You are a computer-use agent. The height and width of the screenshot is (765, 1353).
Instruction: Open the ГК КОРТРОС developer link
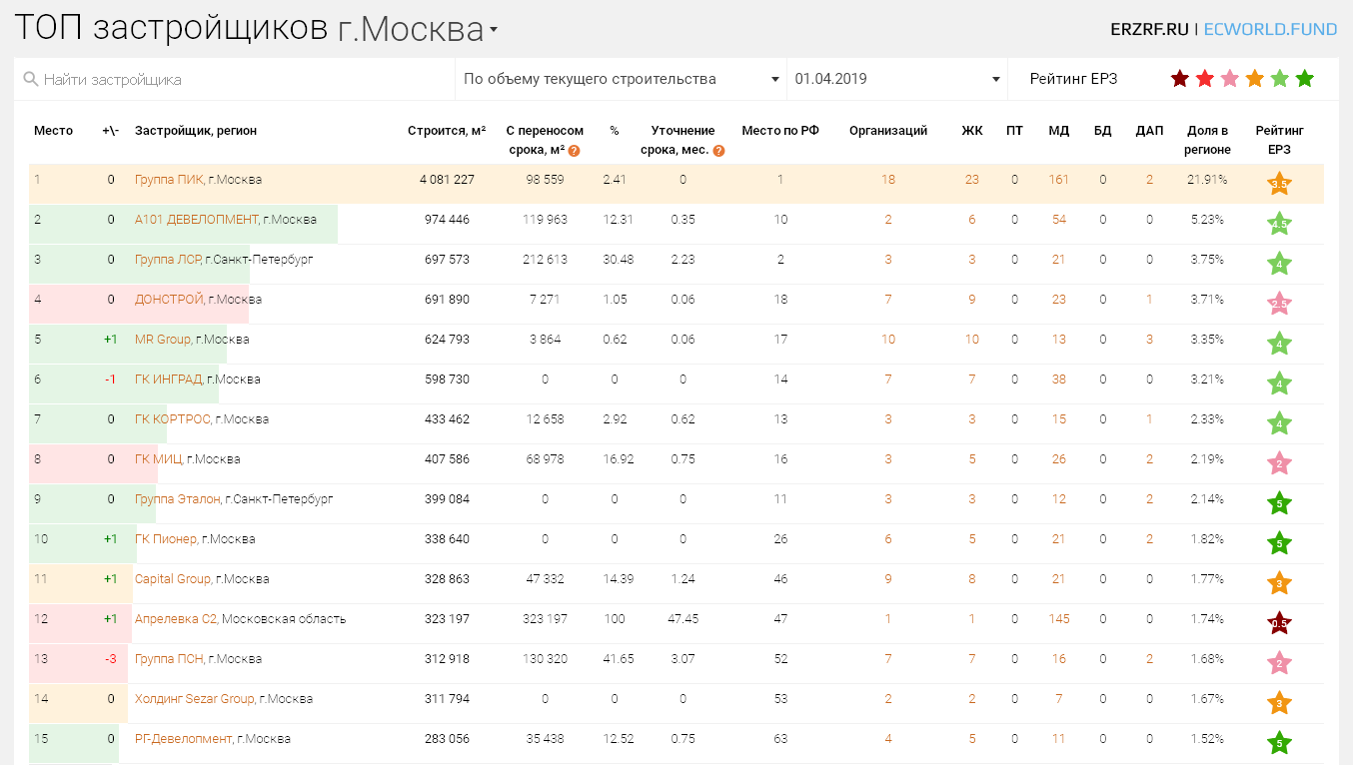173,419
